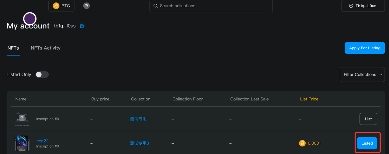Click the Listed button for test22

[367, 143]
